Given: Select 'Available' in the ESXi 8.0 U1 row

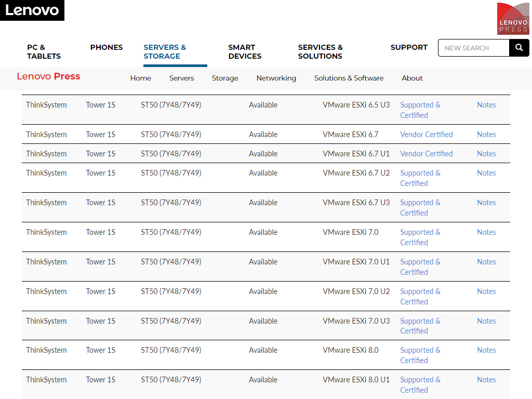Looking at the screenshot, I should pos(263,380).
